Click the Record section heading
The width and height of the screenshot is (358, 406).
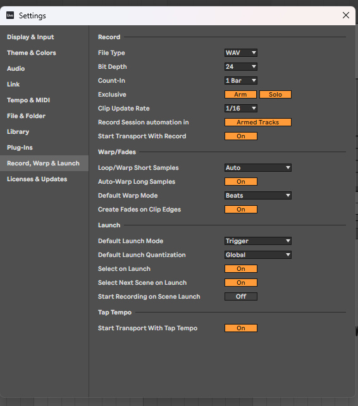(x=109, y=37)
